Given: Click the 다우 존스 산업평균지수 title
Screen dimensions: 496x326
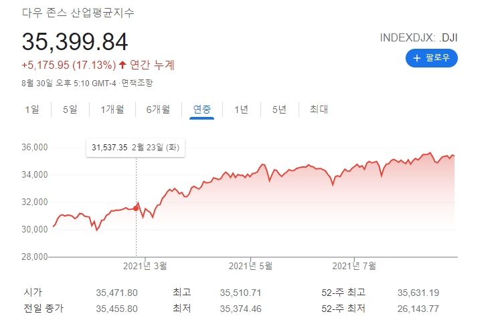Looking at the screenshot, I should 82,13.
